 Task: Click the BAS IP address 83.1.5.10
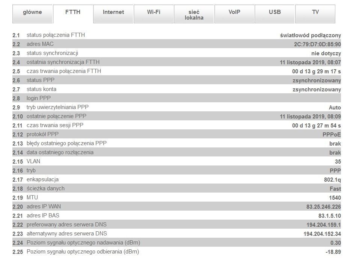[x=330, y=216]
